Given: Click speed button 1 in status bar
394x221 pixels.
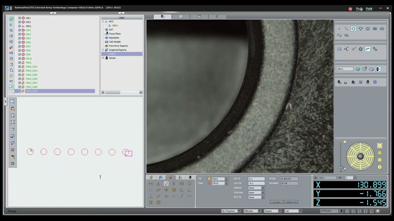Looking at the screenshot, I should pos(347,211).
